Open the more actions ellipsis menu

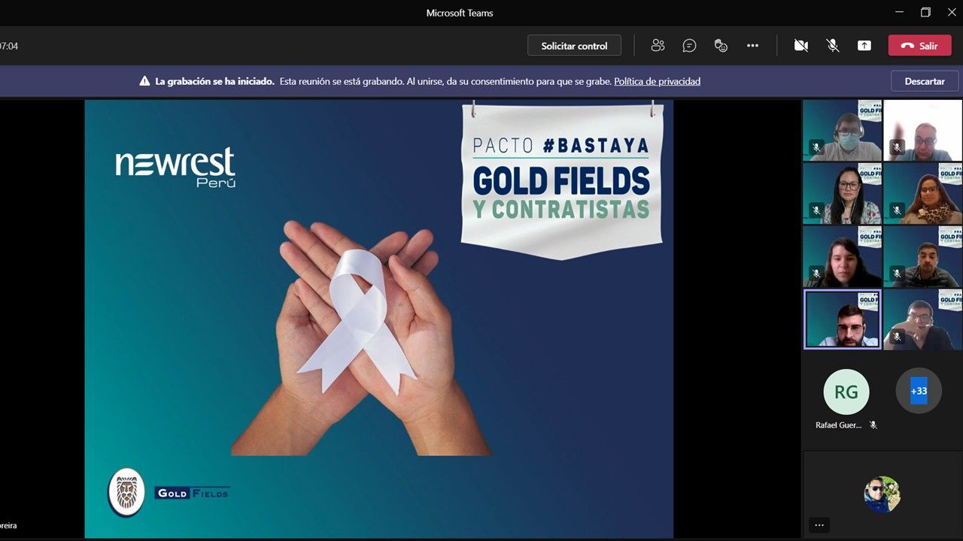[x=752, y=46]
